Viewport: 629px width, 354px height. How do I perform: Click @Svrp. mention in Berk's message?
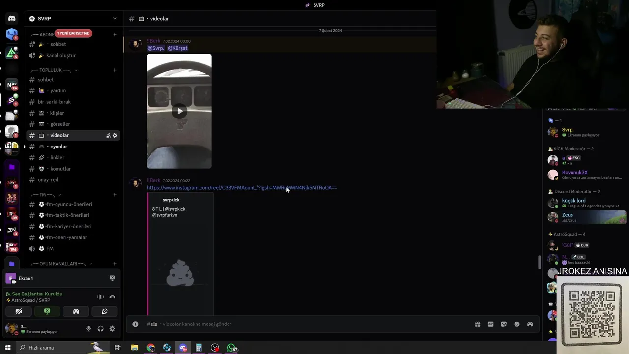click(x=156, y=48)
